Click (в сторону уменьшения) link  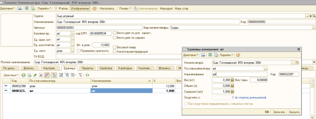tap(251, 98)
